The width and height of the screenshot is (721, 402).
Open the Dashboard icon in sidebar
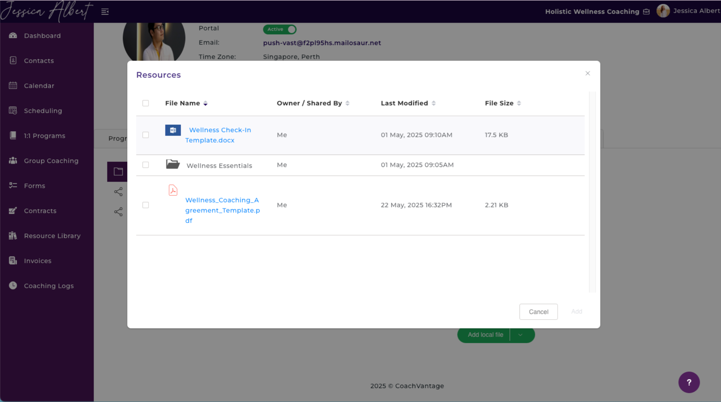[13, 35]
